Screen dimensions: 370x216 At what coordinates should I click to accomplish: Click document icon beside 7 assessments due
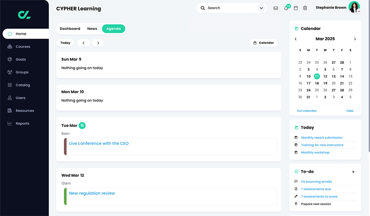[296, 189]
